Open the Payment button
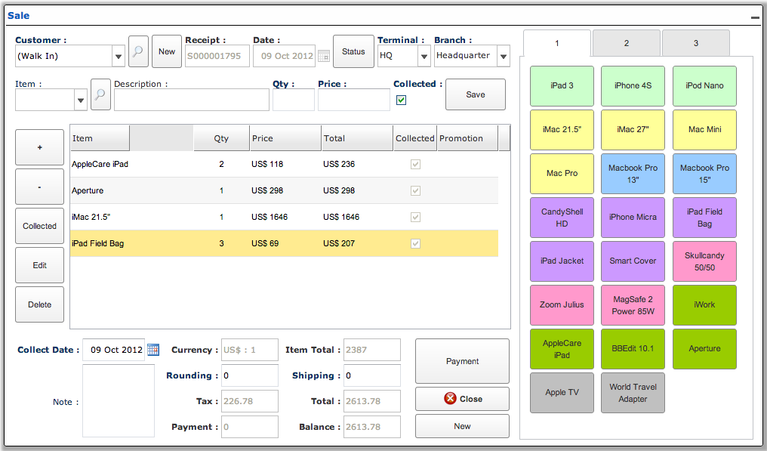The width and height of the screenshot is (767, 451). [462, 361]
